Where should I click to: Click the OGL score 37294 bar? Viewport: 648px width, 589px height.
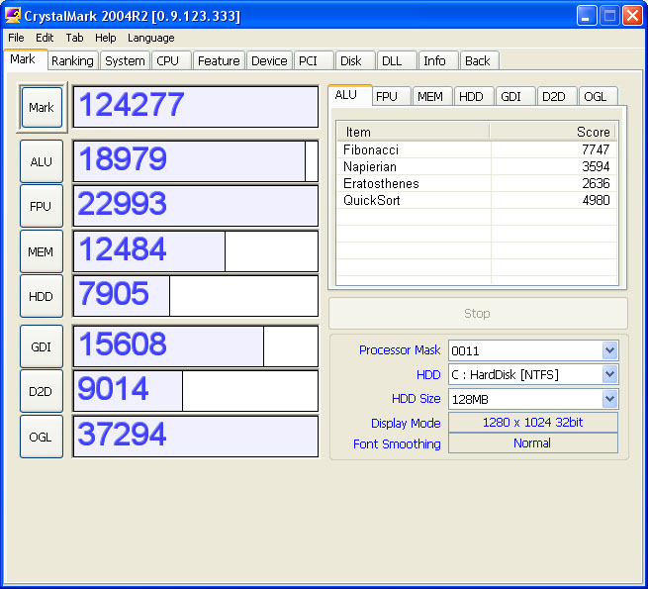tap(196, 437)
